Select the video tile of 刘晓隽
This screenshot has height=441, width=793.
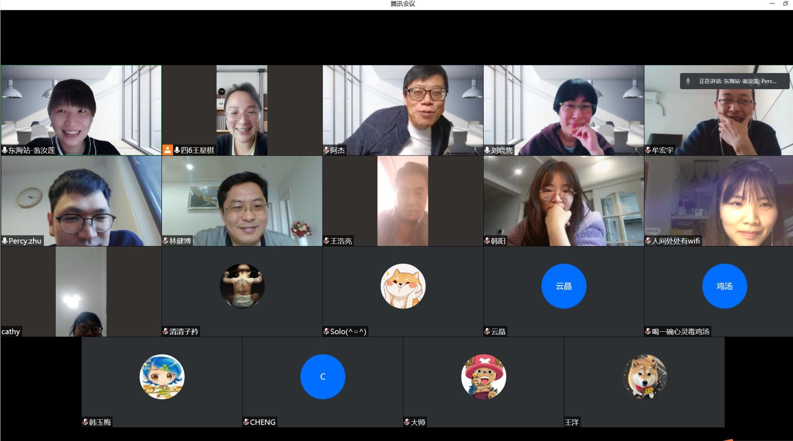(564, 110)
